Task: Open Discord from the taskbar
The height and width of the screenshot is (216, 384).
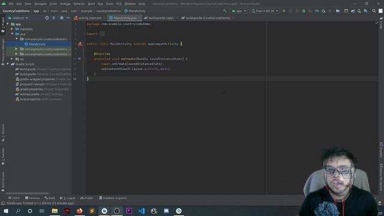Action: click(x=166, y=211)
